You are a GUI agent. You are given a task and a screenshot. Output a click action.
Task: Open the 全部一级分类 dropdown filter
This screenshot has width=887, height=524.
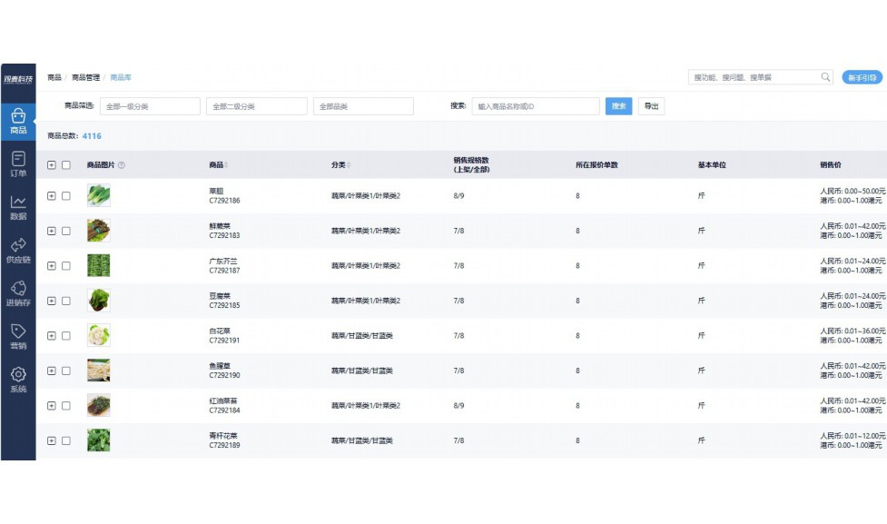[150, 106]
